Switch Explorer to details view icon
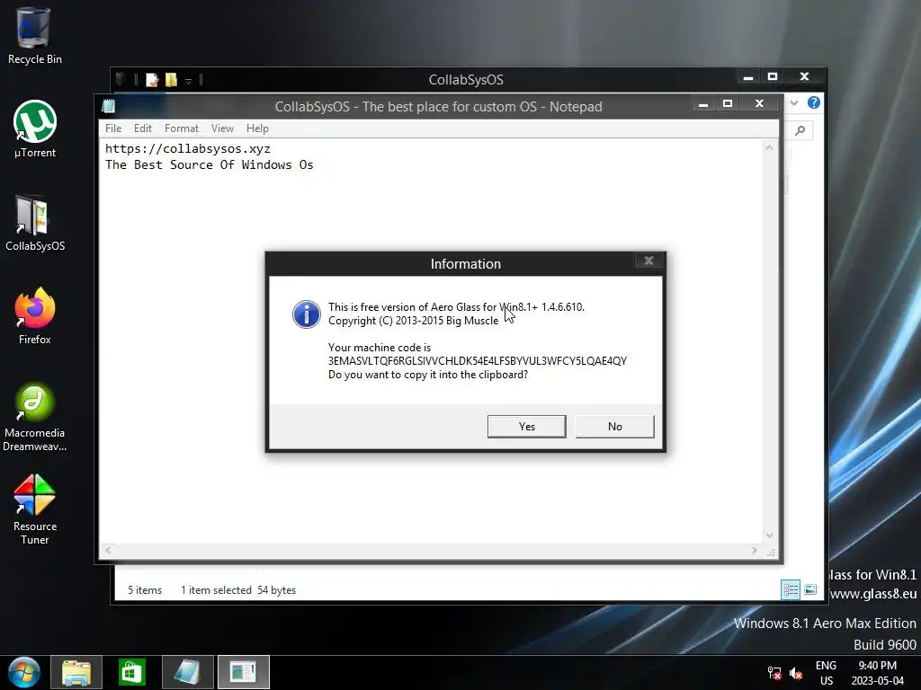 click(x=791, y=589)
